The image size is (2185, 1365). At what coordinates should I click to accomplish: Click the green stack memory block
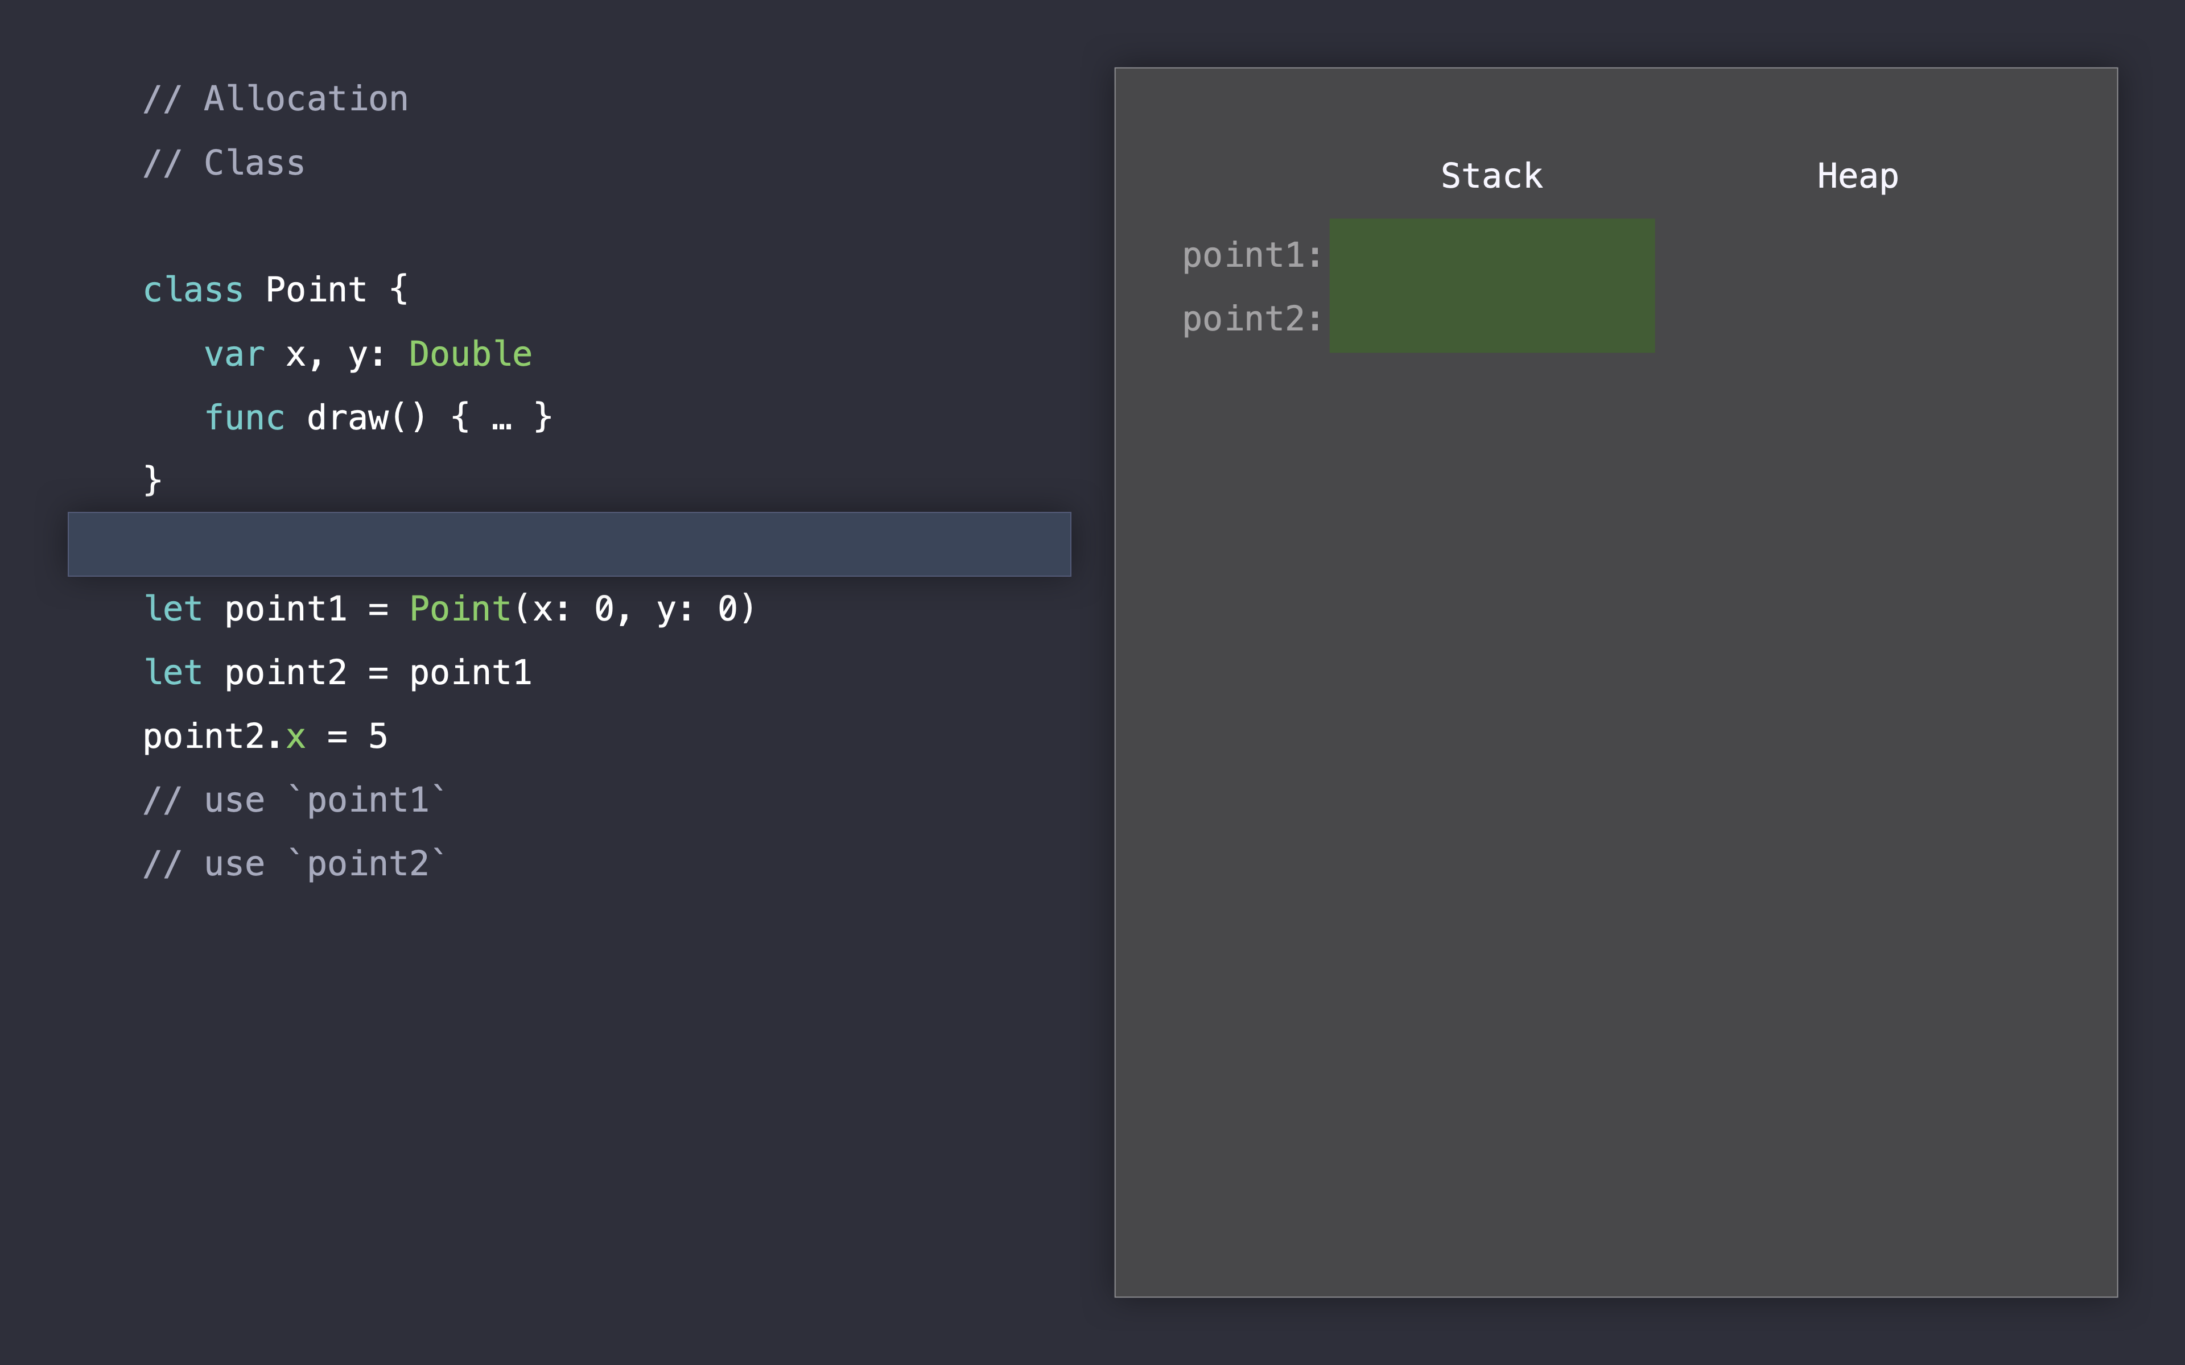click(1491, 286)
